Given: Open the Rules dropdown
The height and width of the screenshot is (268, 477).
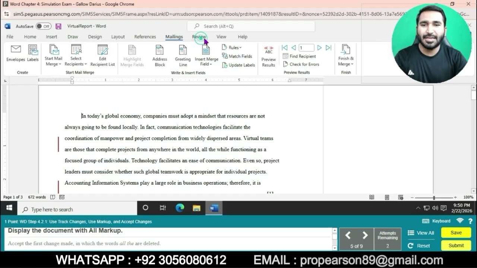Looking at the screenshot, I should (232, 47).
